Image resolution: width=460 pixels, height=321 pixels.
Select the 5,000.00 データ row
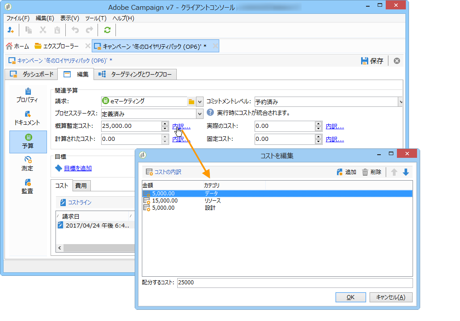(x=277, y=194)
